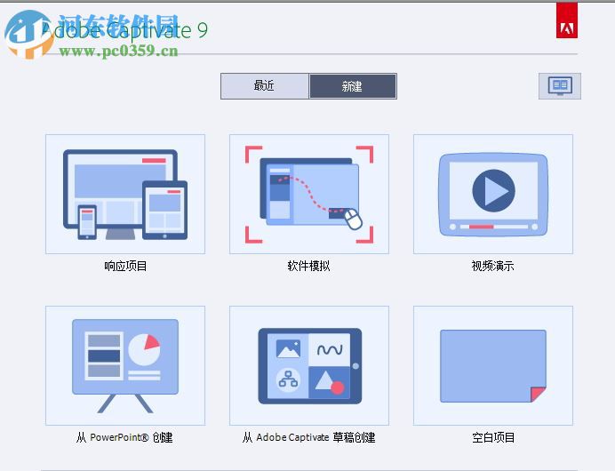This screenshot has height=471, width=615.
Task: Click the 空白项目 label
Action: [493, 437]
